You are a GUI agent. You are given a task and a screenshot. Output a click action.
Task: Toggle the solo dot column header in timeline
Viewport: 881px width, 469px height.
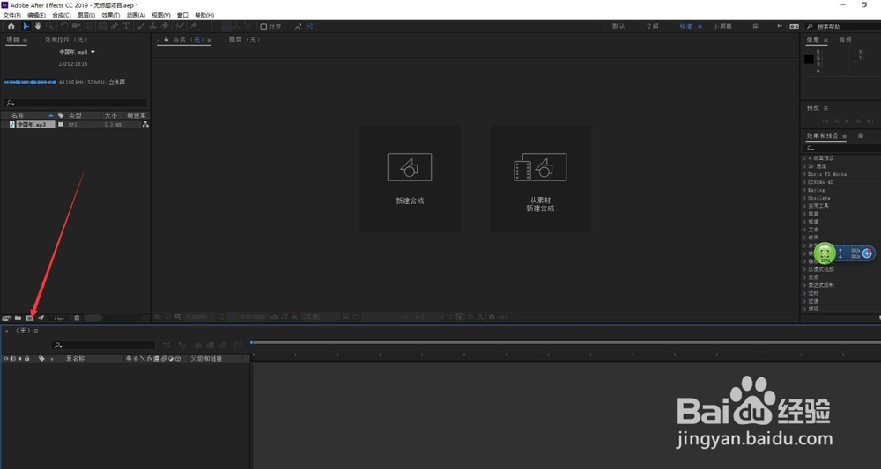coord(19,358)
